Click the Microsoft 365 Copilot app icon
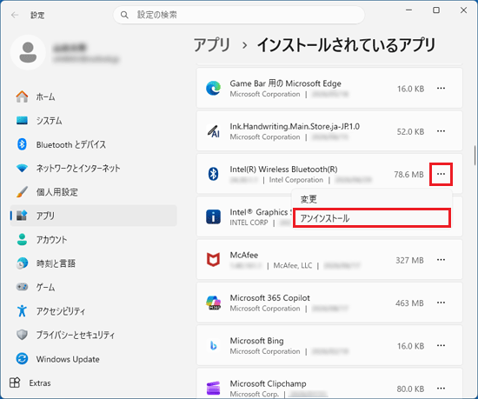Screen dimensions: 478x399 click(x=214, y=303)
